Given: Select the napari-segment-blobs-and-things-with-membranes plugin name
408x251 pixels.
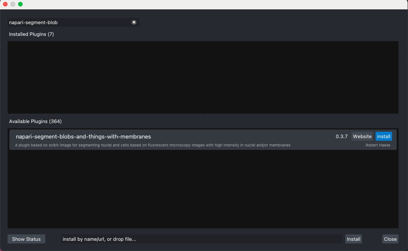Looking at the screenshot, I should [83, 137].
